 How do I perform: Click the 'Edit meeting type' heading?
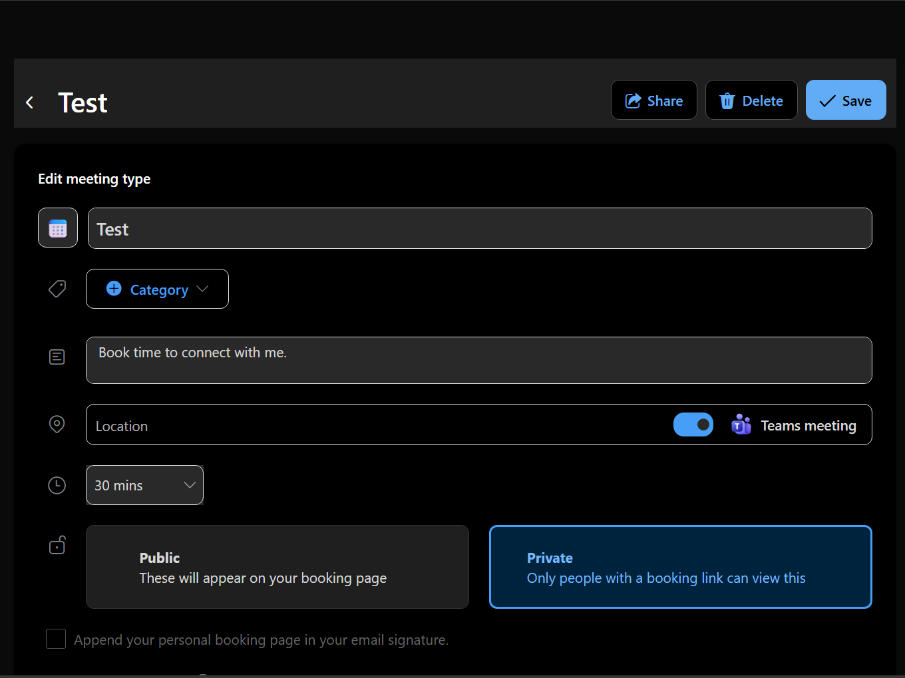coord(94,179)
